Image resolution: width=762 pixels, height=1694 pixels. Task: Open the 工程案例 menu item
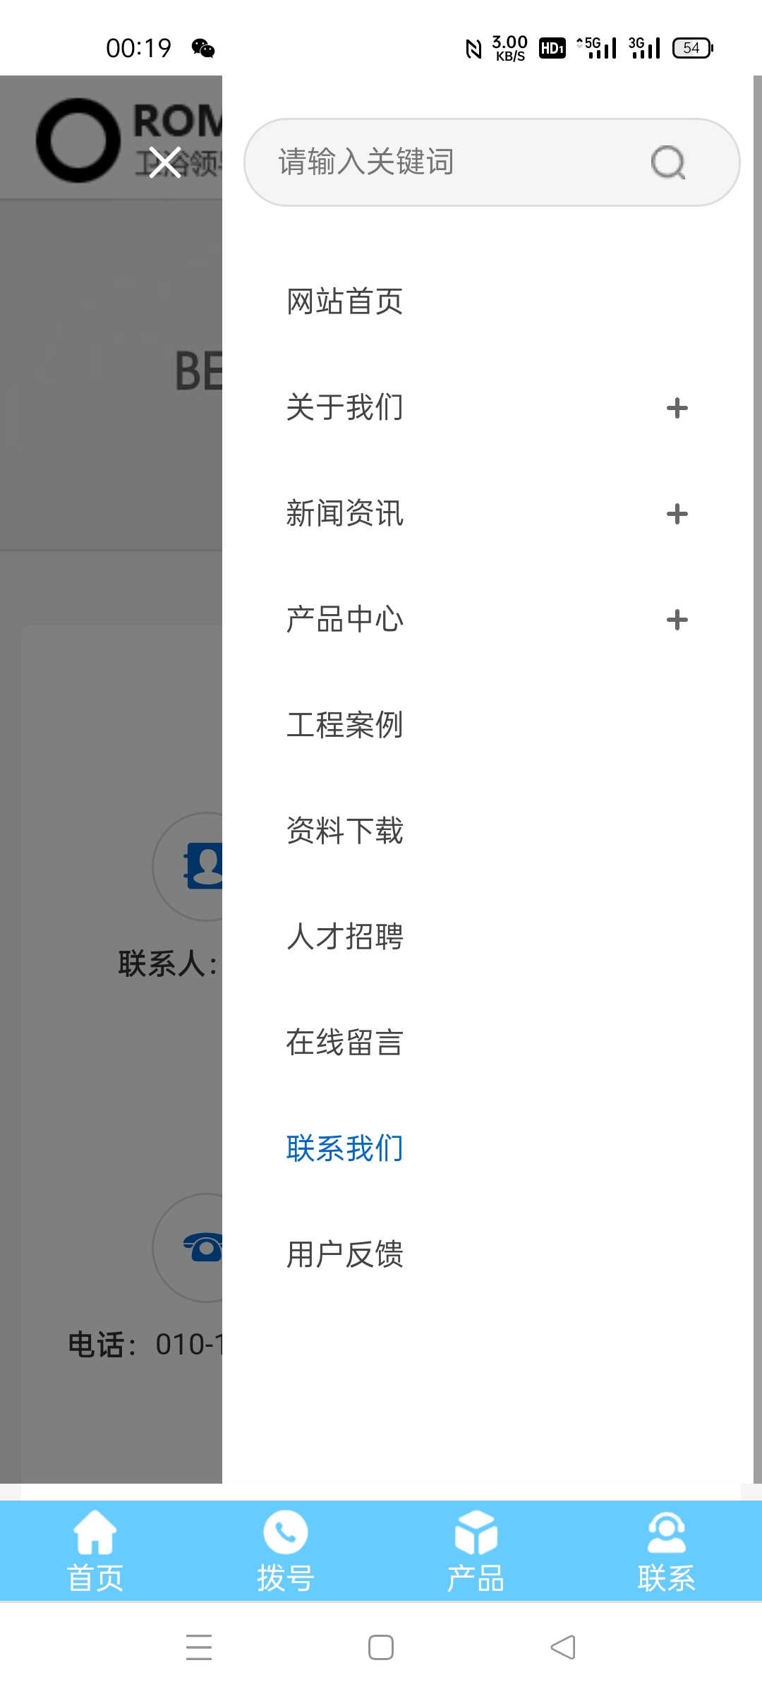[x=345, y=726]
